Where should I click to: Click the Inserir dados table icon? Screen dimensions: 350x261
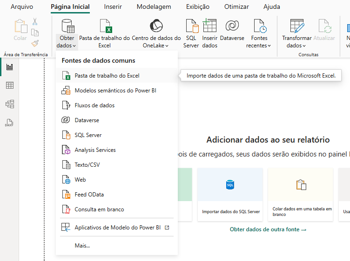click(209, 26)
